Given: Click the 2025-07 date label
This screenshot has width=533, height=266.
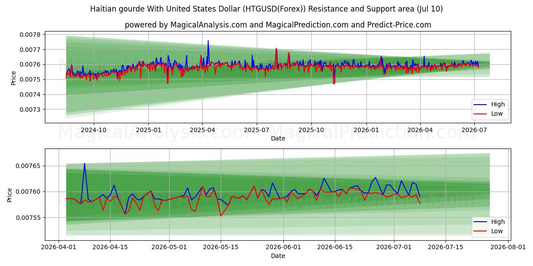Looking at the screenshot, I should (256, 130).
